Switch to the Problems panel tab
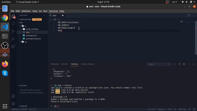Viewport: 197px width, 111px height. tap(55, 64)
